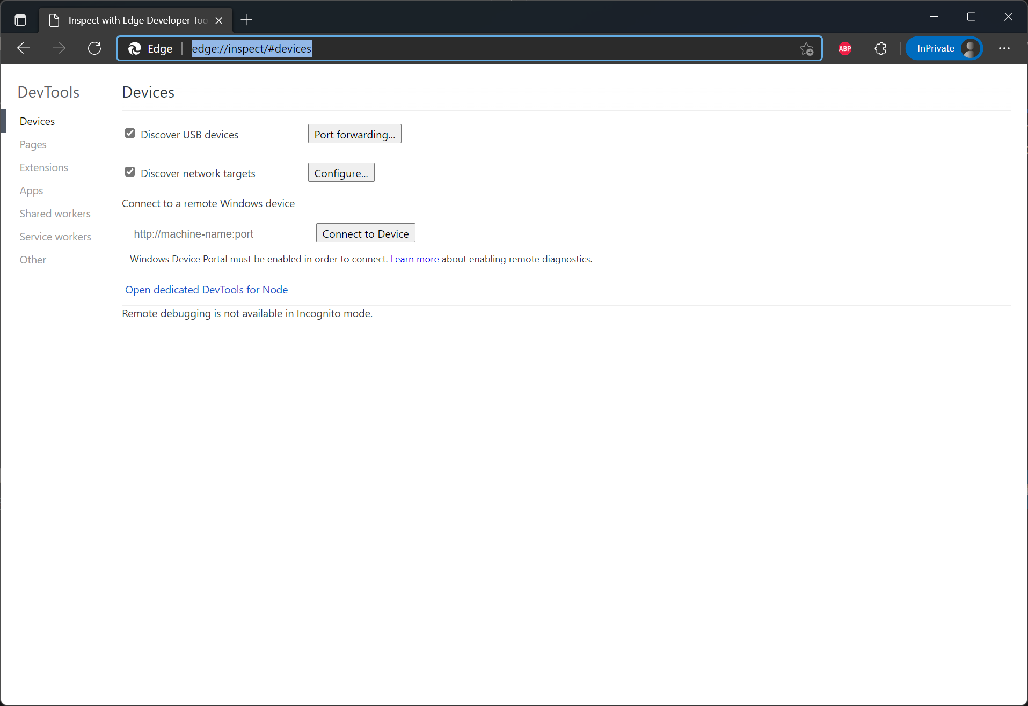Click the machine-name:port input field
The width and height of the screenshot is (1028, 706).
coord(198,233)
